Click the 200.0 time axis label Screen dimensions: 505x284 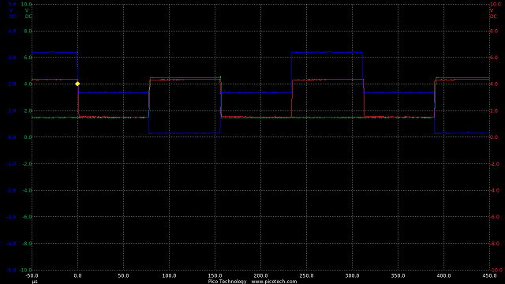pos(260,276)
